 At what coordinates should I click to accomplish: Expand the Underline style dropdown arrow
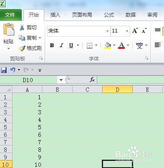click(x=78, y=45)
